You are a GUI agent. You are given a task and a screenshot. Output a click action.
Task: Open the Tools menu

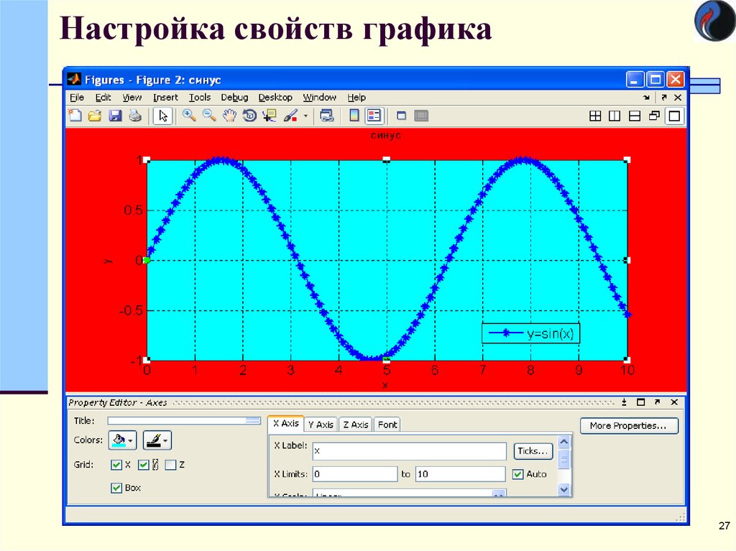200,97
